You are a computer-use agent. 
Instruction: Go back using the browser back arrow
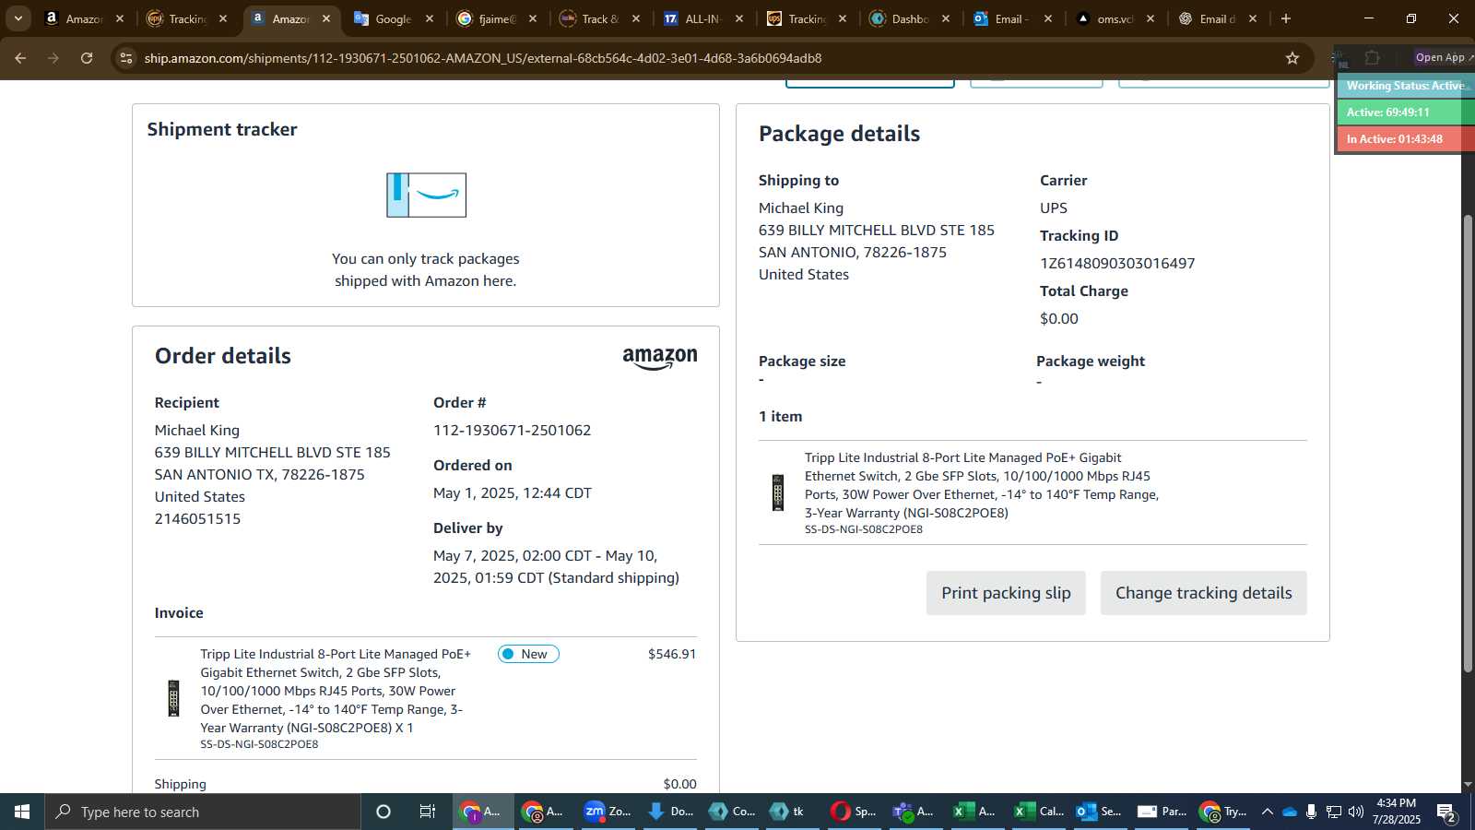20,58
